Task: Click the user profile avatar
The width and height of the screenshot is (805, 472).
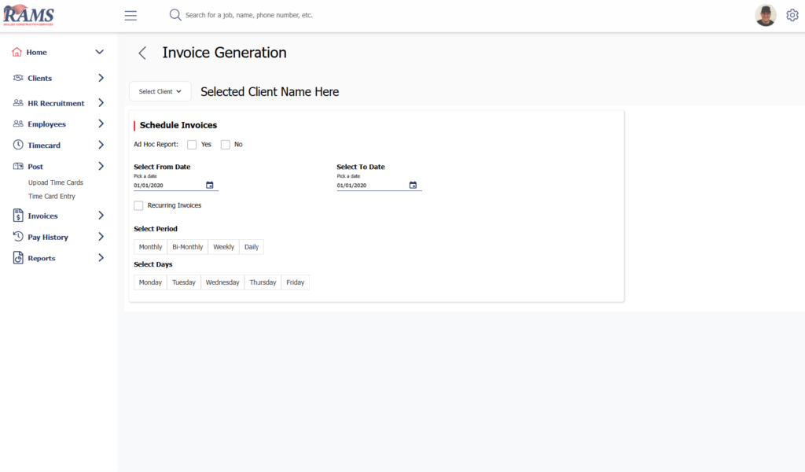Action: point(765,15)
